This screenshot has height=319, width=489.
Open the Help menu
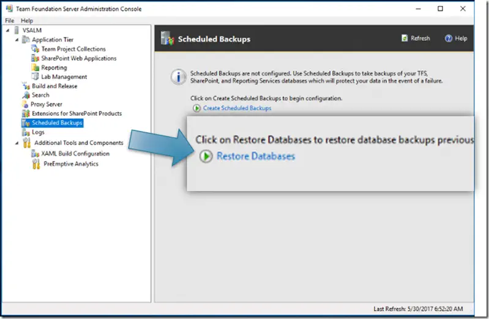coord(27,21)
